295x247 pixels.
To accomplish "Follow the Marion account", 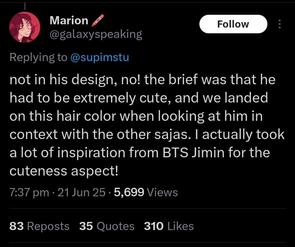I will [233, 24].
